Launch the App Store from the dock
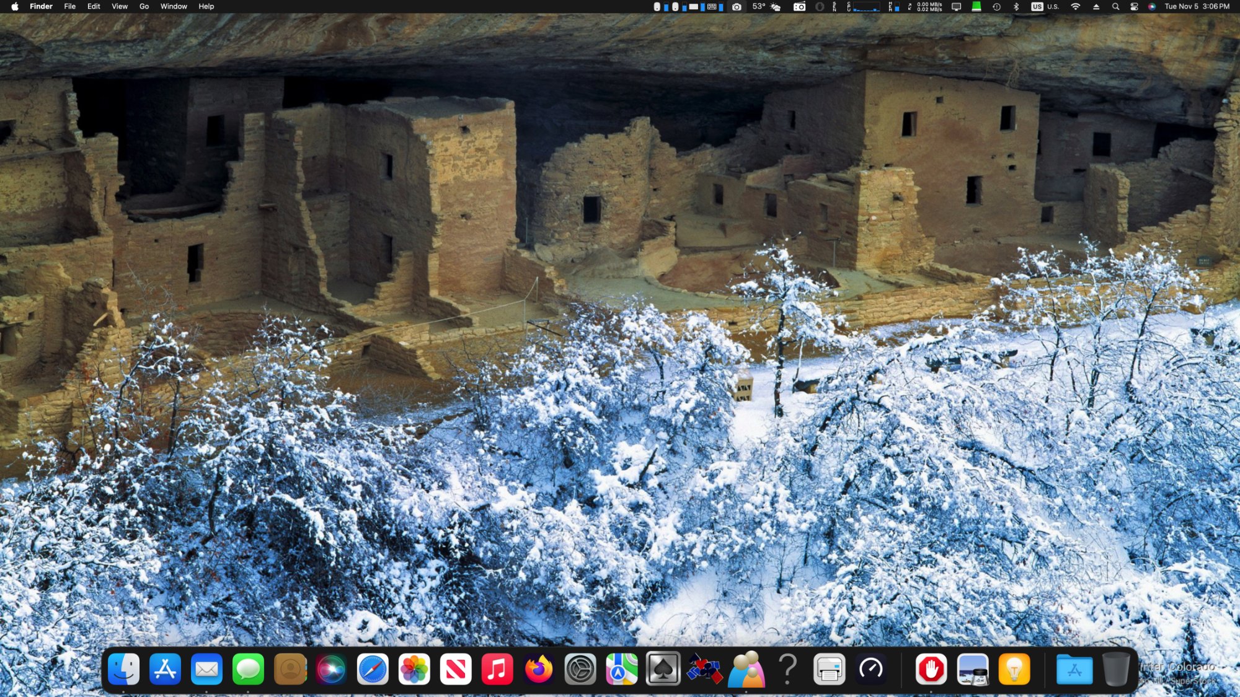Screen dimensions: 1240x697 (x=165, y=669)
